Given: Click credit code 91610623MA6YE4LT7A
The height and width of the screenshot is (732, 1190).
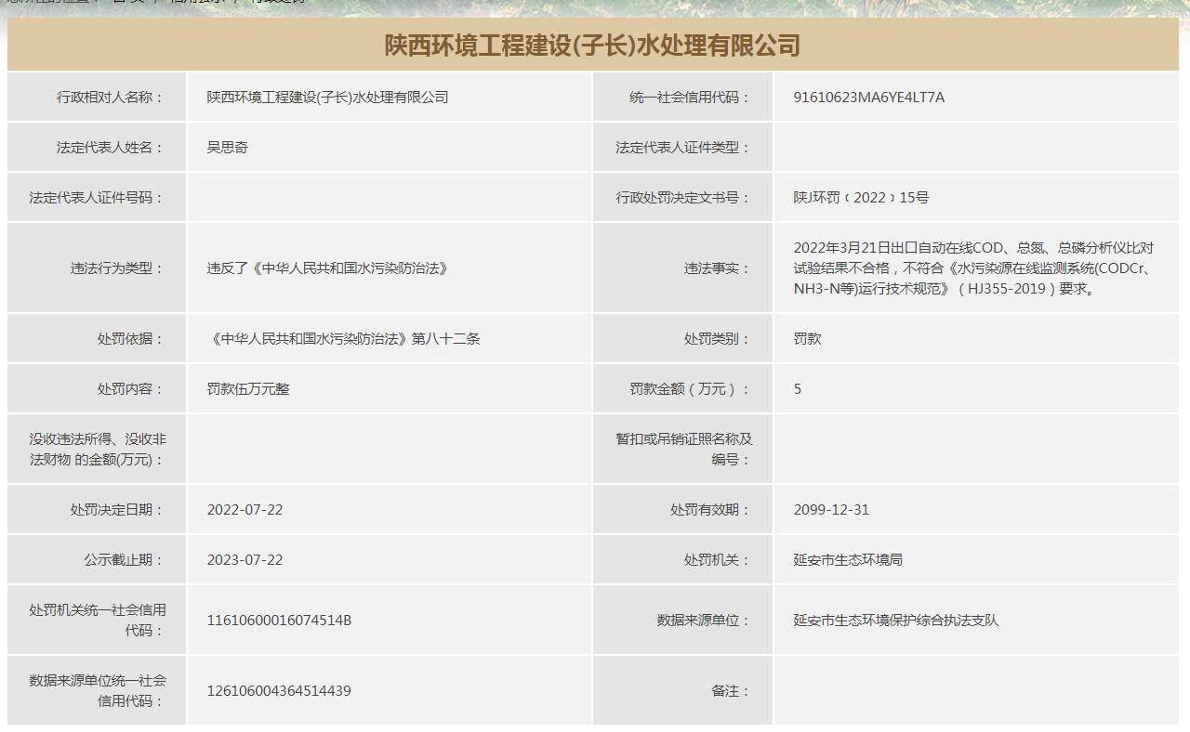Looking at the screenshot, I should tap(869, 97).
